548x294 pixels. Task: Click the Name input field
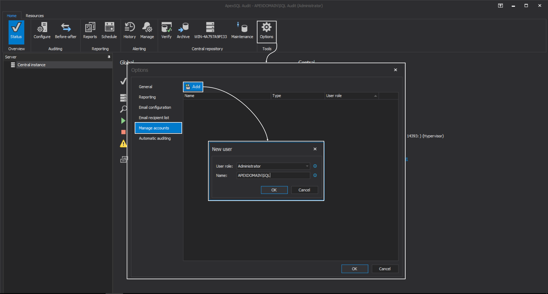273,176
